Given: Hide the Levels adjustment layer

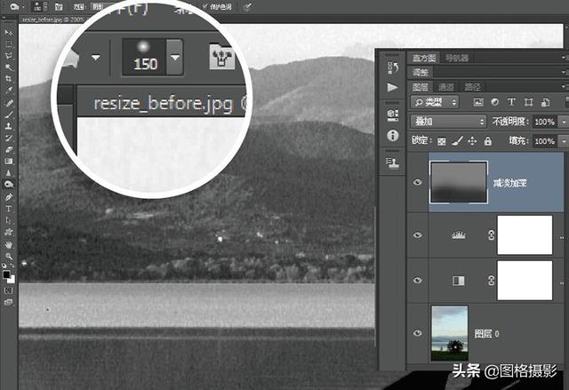Looking at the screenshot, I should point(417,235).
